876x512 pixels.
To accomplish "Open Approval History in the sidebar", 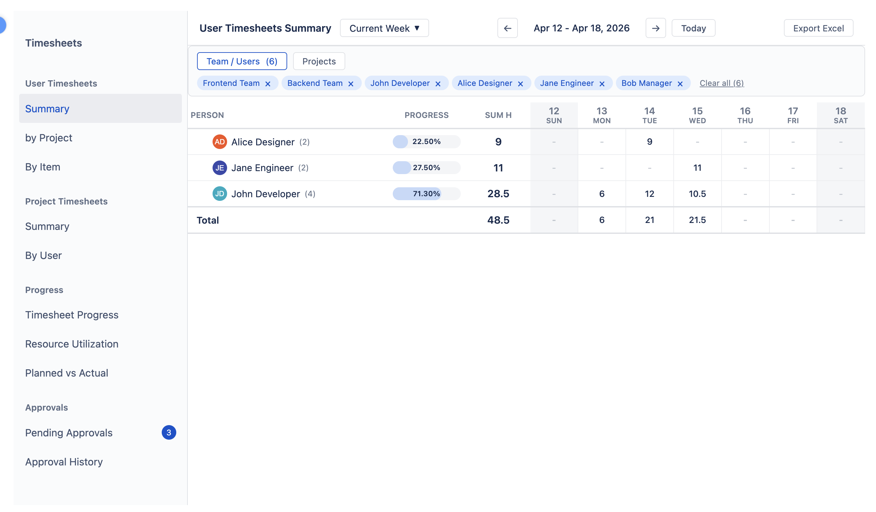I will click(64, 461).
